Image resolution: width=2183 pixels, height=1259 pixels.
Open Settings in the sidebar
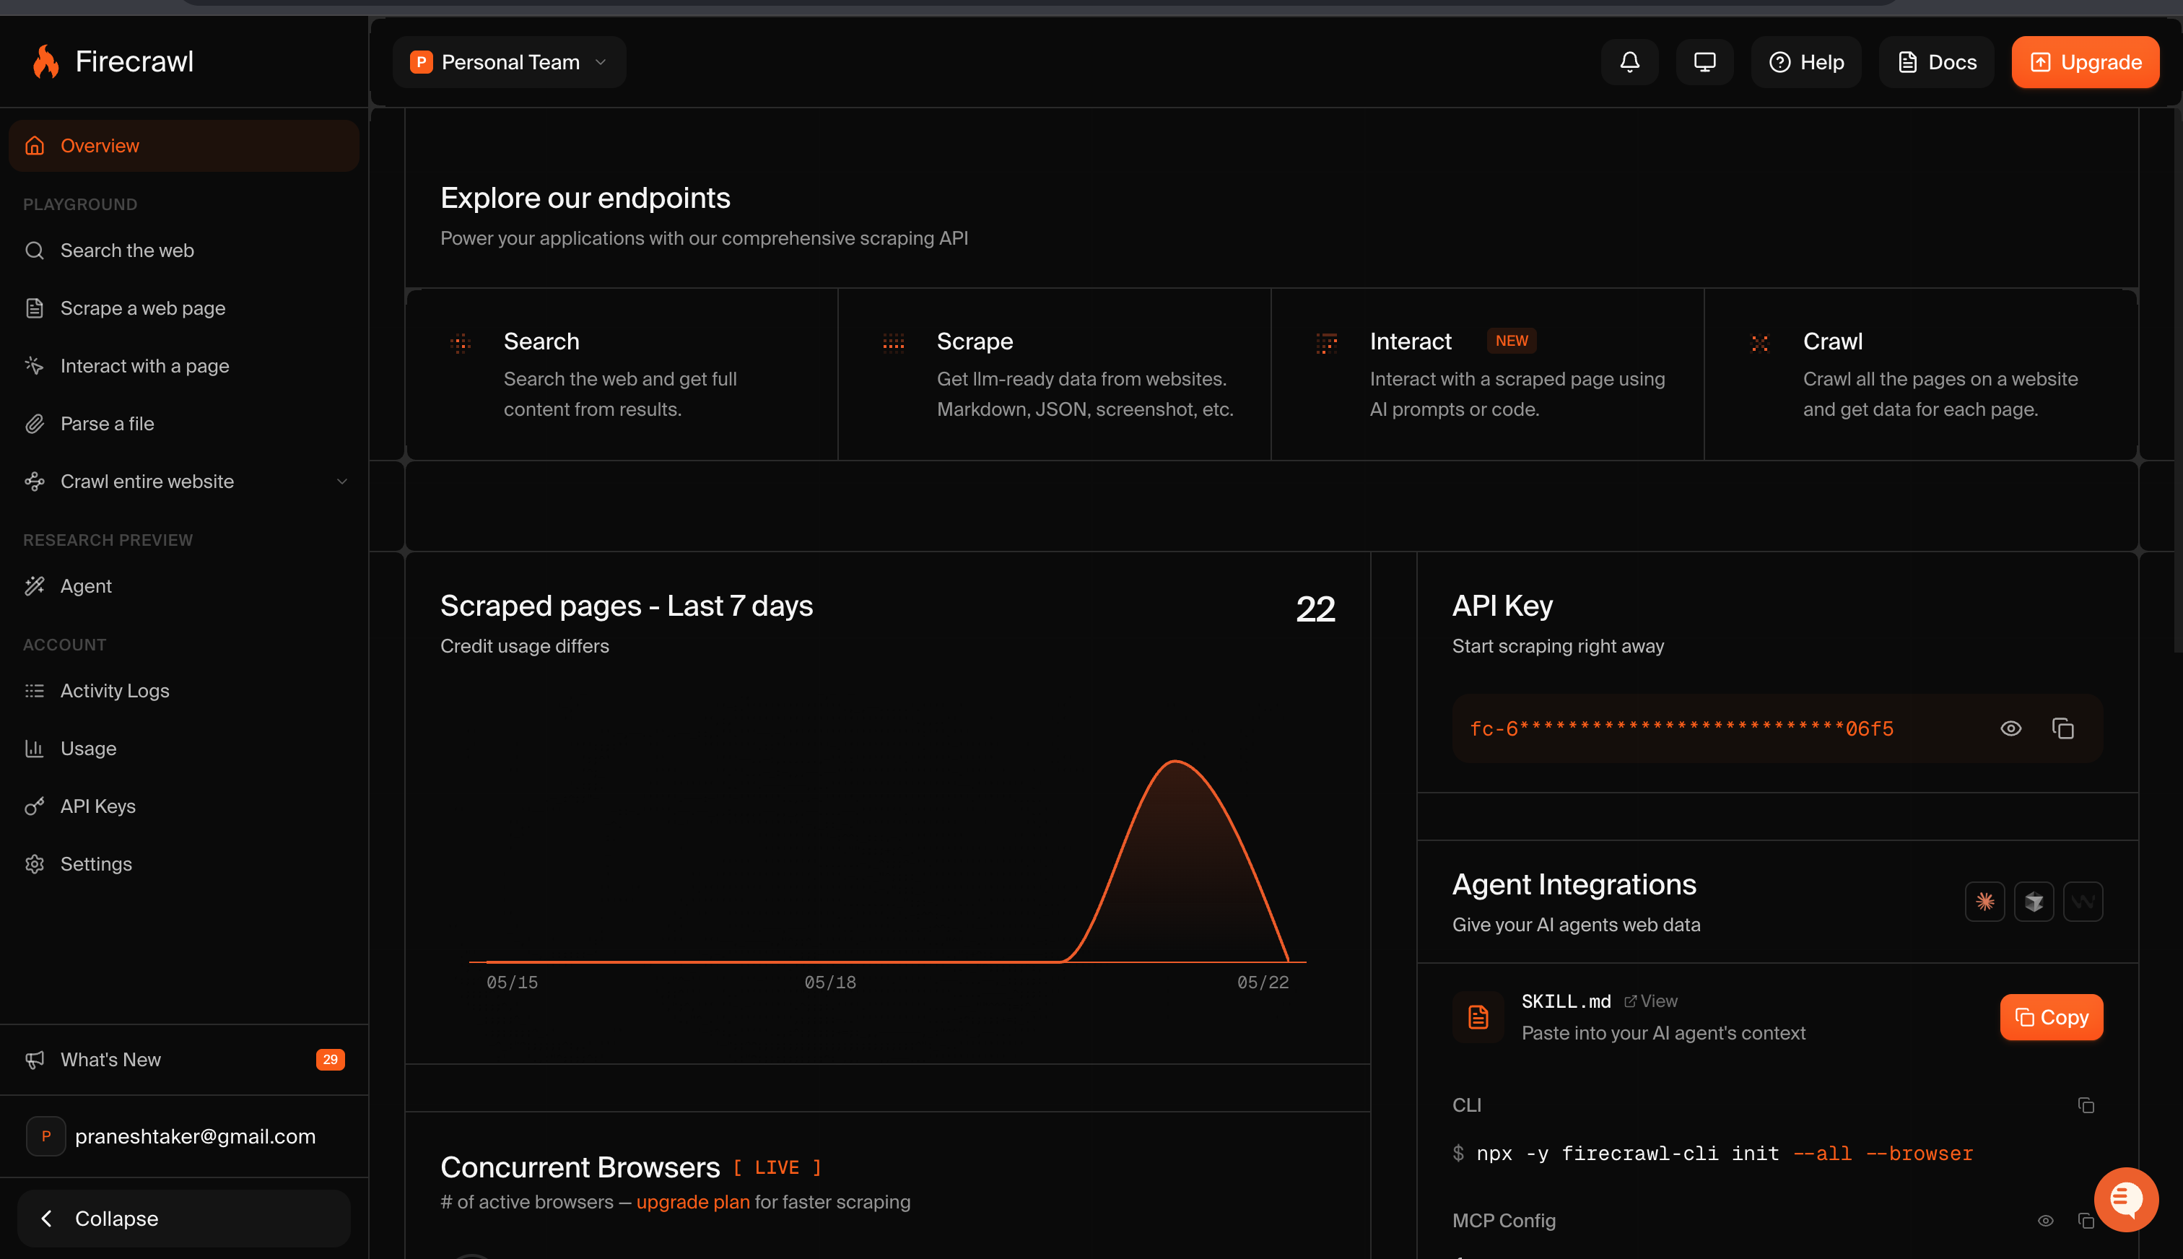coord(184,865)
